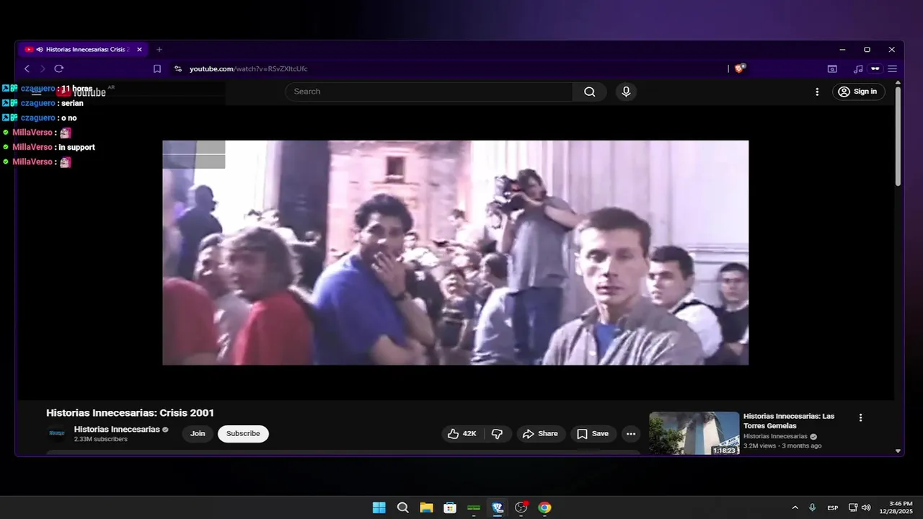Image resolution: width=923 pixels, height=519 pixels.
Task: Reload the current page
Action: click(x=59, y=68)
